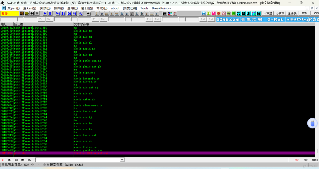Click the multicolored dots plugin icon

(254, 14)
